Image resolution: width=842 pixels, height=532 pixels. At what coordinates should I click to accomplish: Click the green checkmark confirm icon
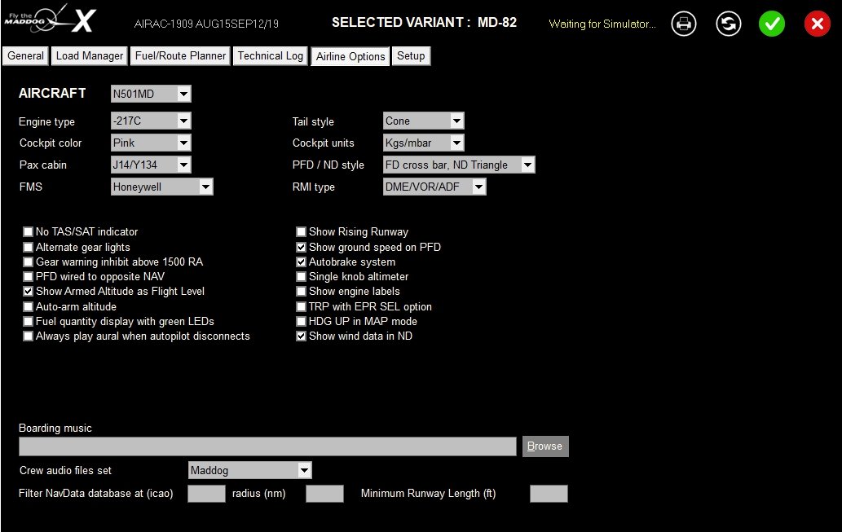point(771,24)
